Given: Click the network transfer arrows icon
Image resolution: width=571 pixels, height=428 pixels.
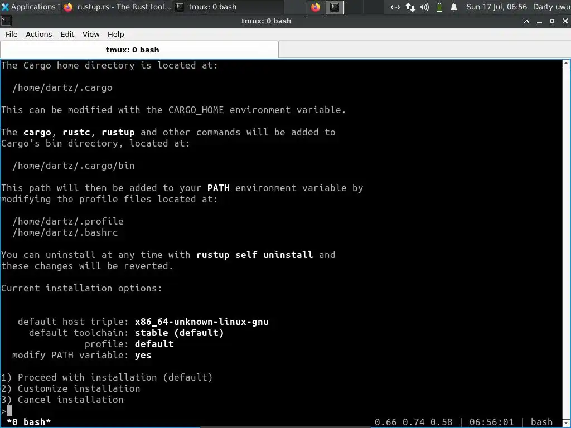Looking at the screenshot, I should [410, 7].
